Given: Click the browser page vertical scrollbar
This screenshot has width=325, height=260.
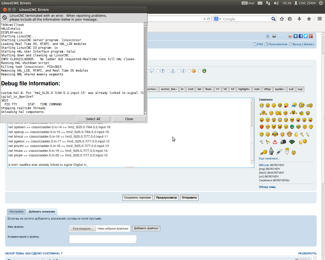Looking at the screenshot, I should click(x=323, y=146).
